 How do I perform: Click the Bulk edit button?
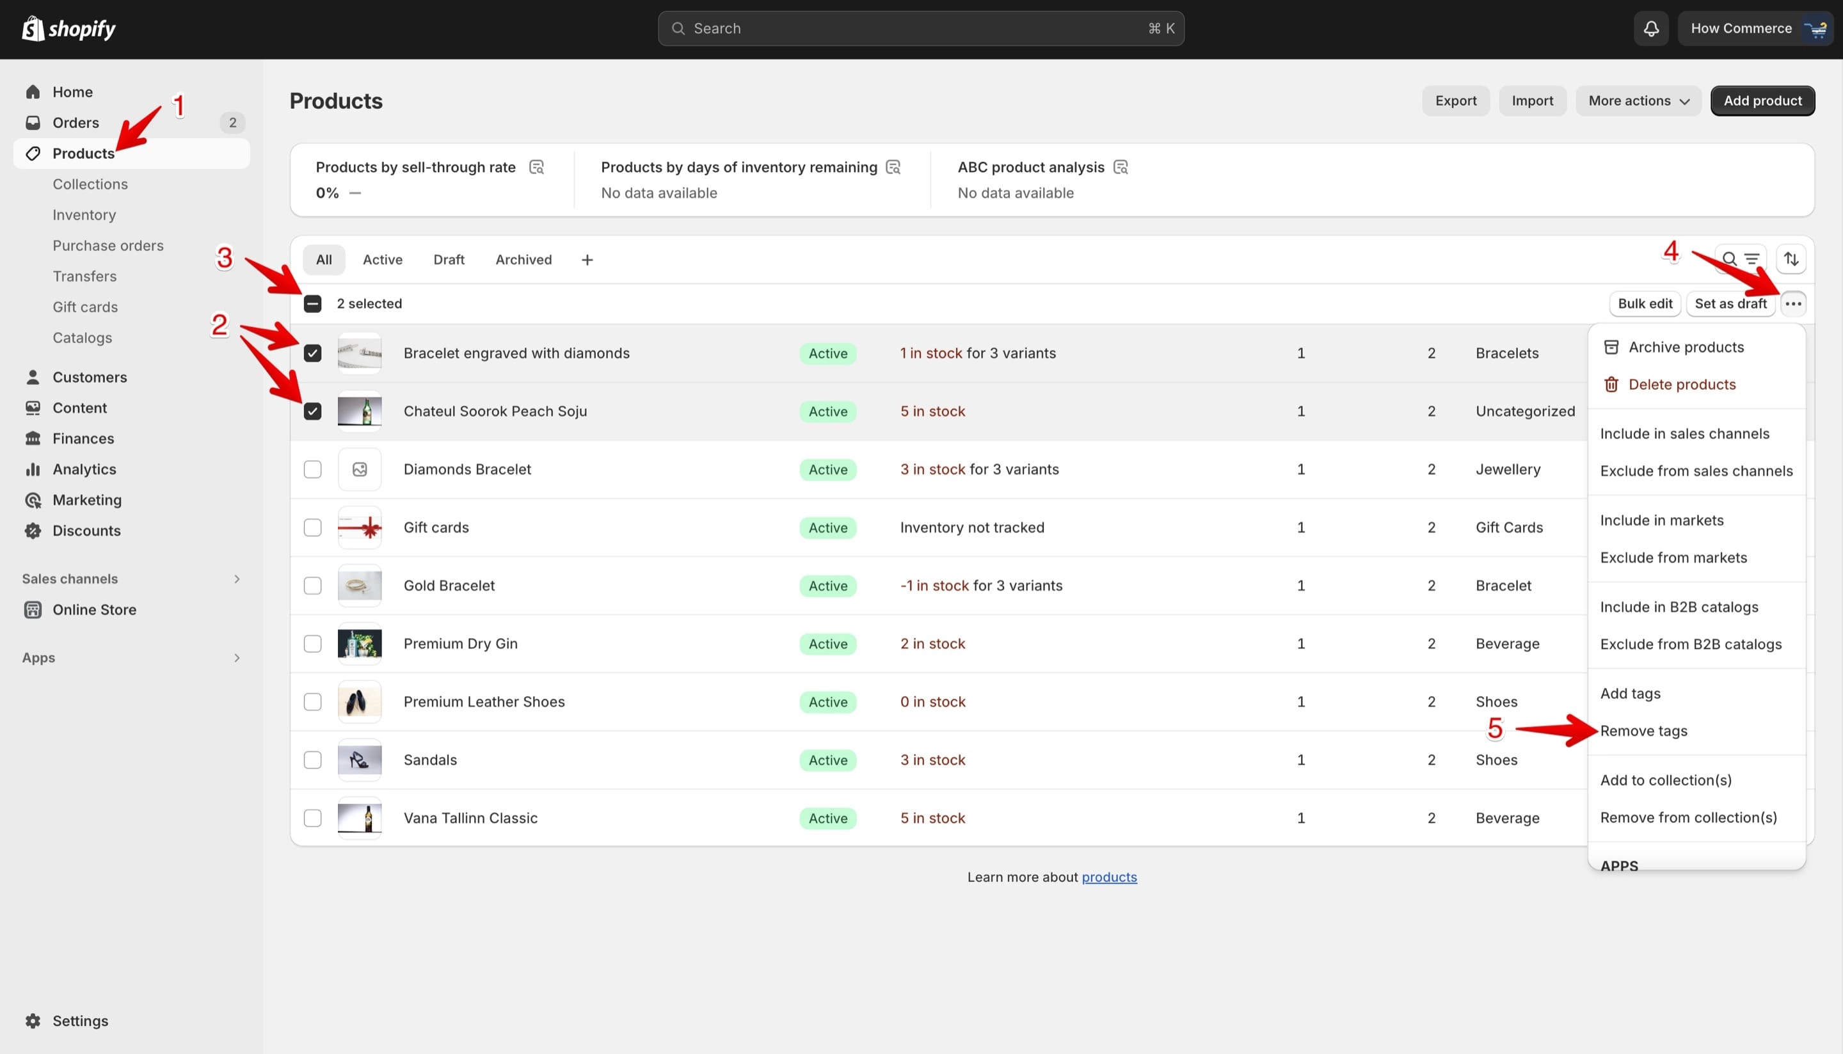1645,304
